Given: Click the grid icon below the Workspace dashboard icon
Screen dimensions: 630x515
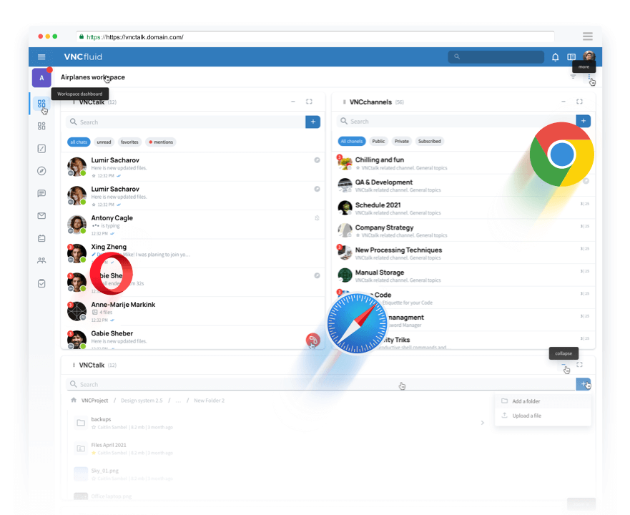Looking at the screenshot, I should [41, 126].
